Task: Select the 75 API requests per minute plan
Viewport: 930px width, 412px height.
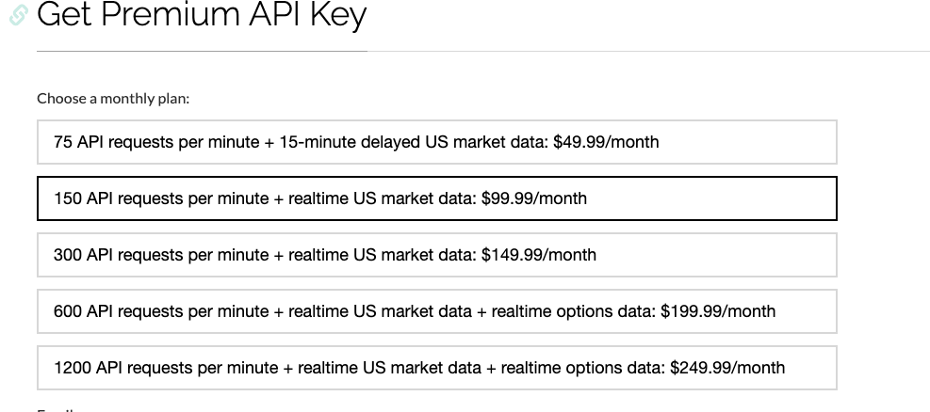Action: pyautogui.click(x=436, y=142)
